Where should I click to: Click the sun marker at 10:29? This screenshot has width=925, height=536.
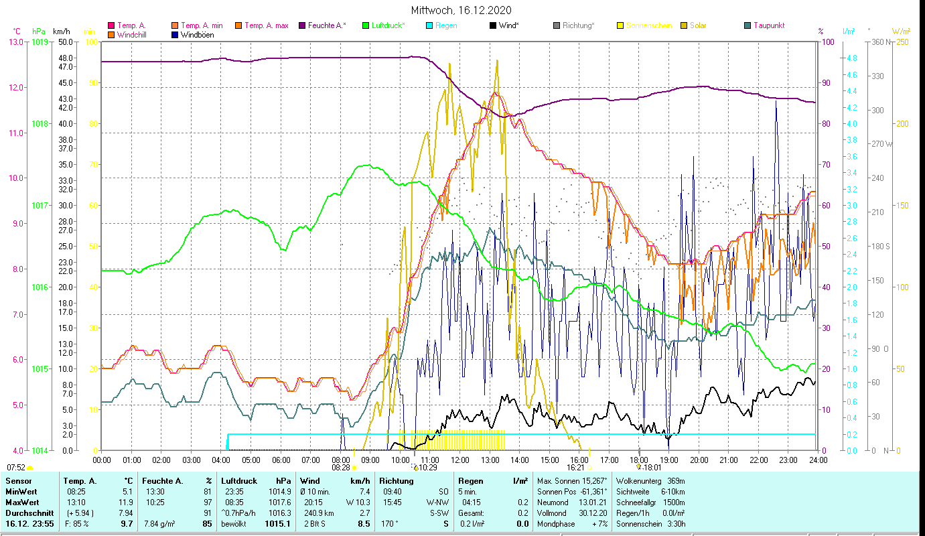coord(415,468)
